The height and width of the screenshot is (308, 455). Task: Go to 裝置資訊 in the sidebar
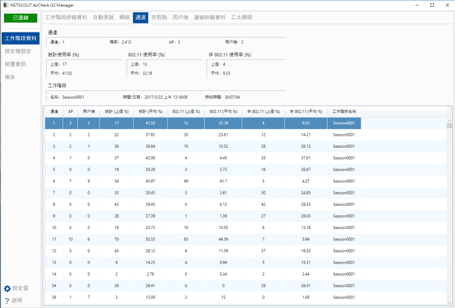(x=15, y=64)
